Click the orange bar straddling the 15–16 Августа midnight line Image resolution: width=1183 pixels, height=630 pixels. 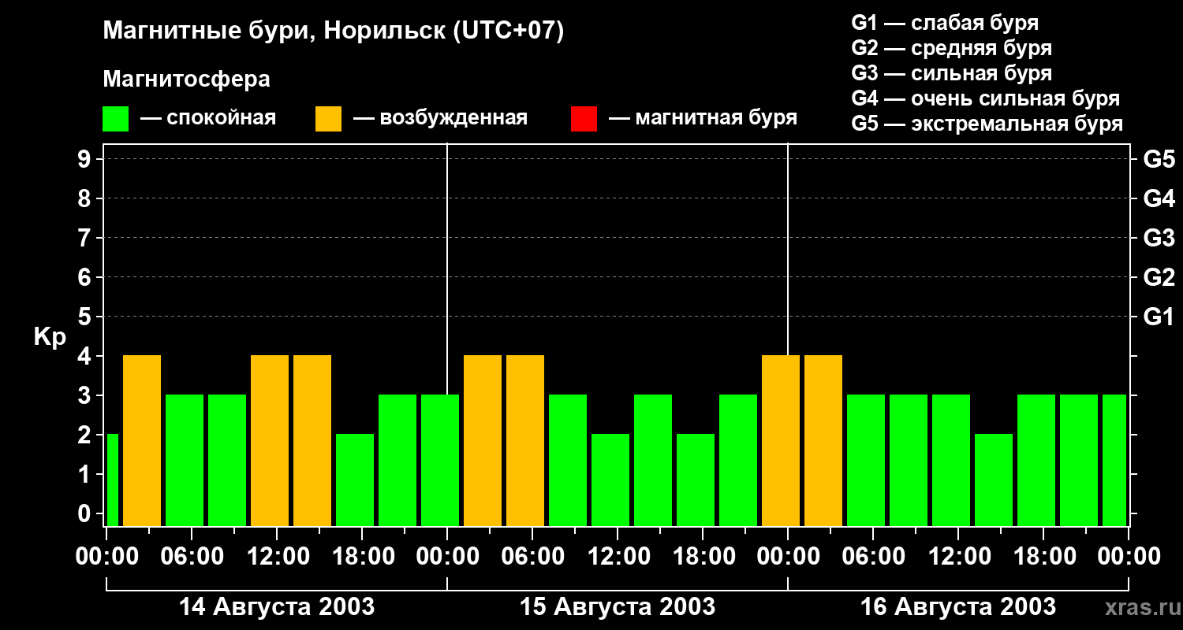[x=781, y=440]
